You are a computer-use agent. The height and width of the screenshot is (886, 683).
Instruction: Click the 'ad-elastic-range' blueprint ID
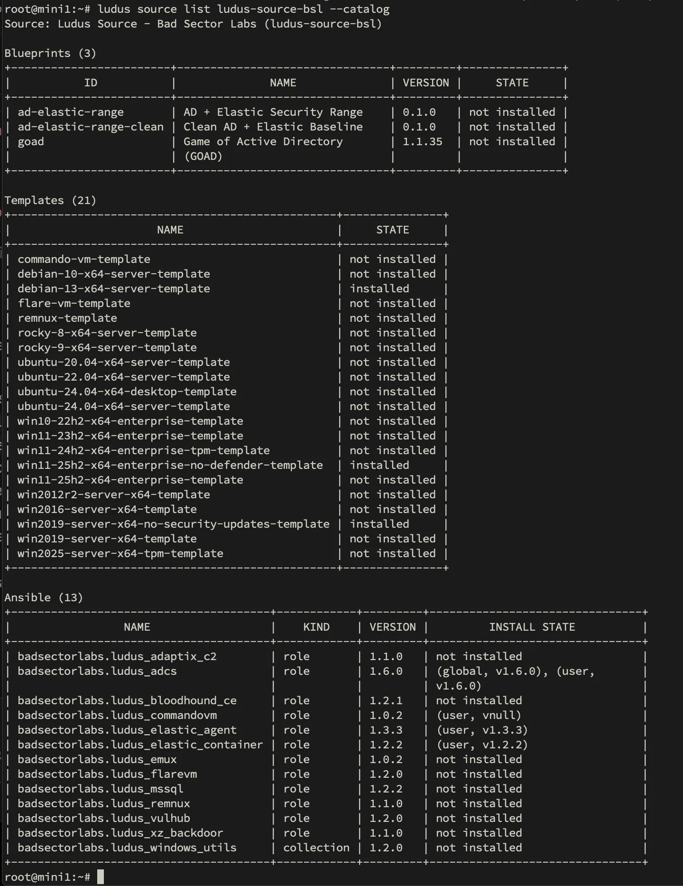[71, 112]
